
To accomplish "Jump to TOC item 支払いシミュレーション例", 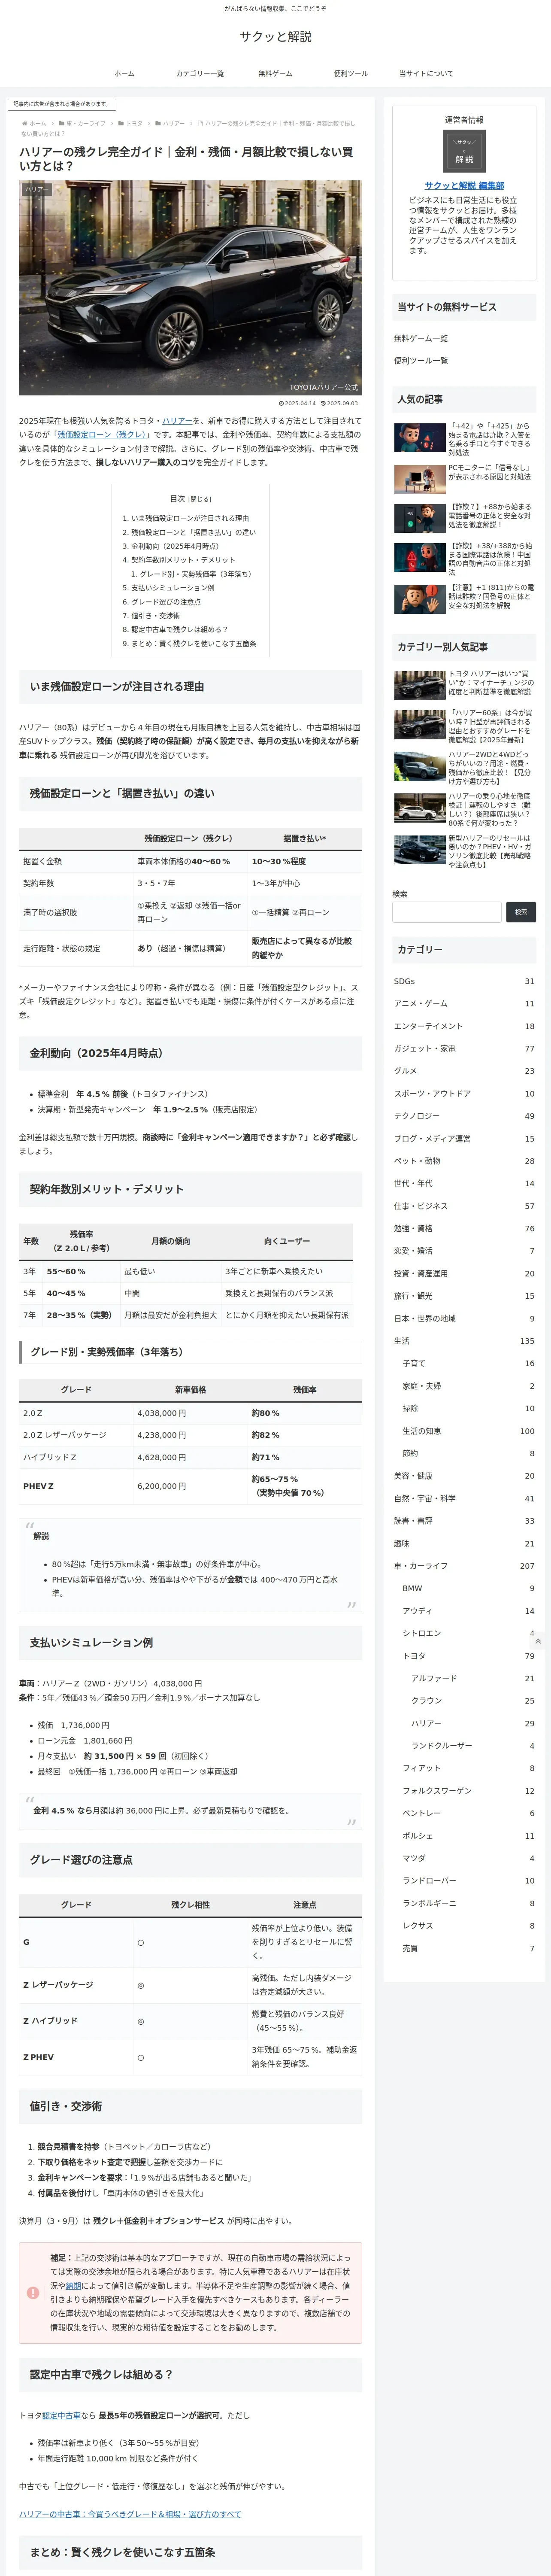I will (172, 588).
